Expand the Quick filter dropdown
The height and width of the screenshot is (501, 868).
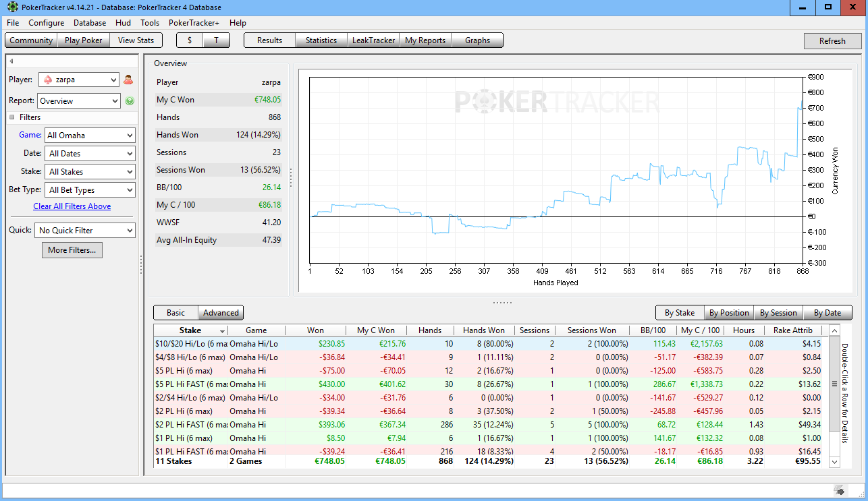[85, 231]
